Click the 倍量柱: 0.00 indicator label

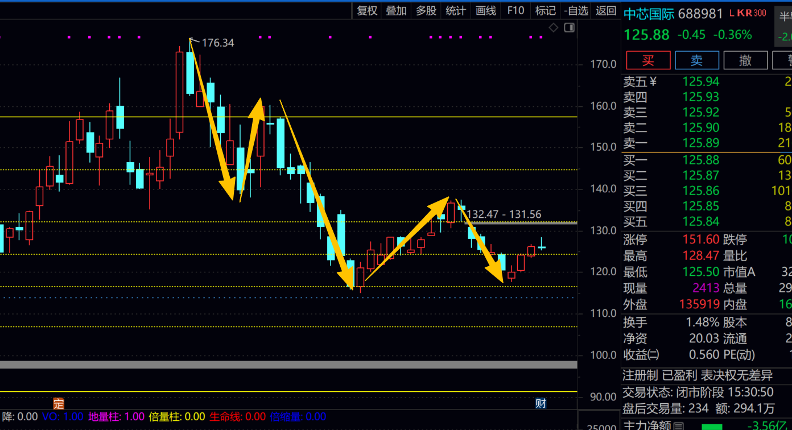click(177, 417)
